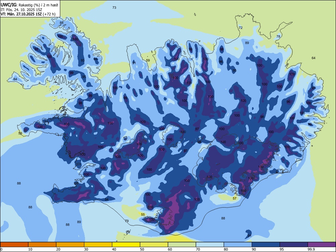The height and width of the screenshot is (252, 336).
Task: Select the '10' label on the color legend
Action: (x=30, y=249)
